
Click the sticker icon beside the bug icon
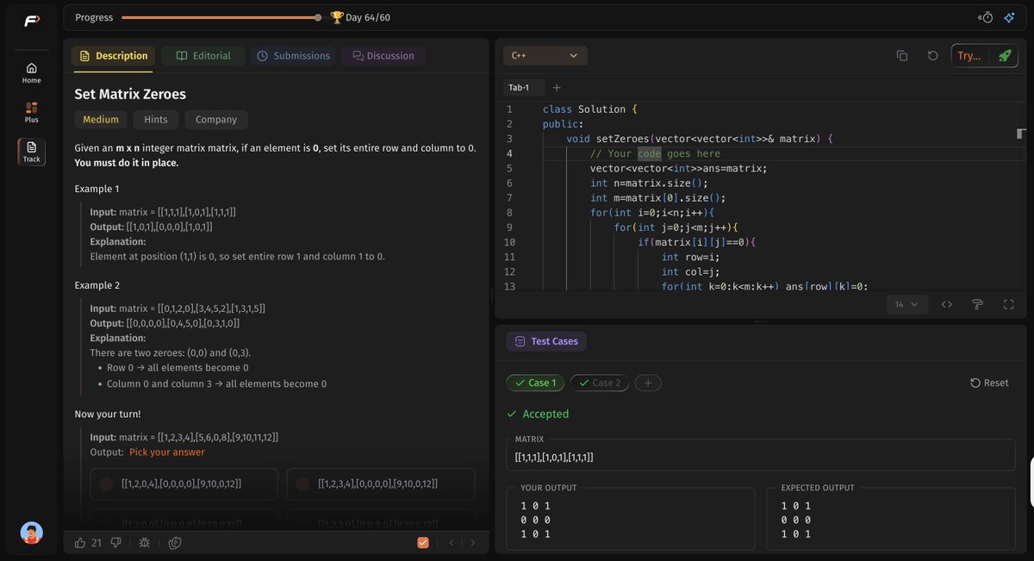(175, 543)
